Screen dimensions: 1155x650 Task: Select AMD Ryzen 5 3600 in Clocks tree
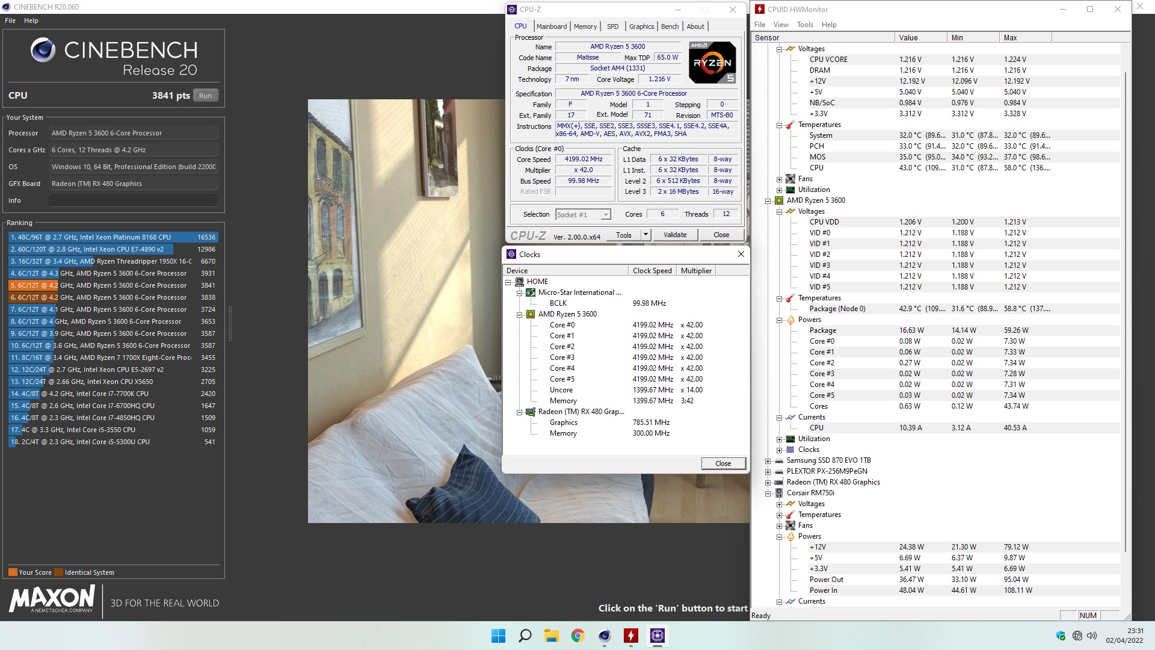[x=567, y=314]
